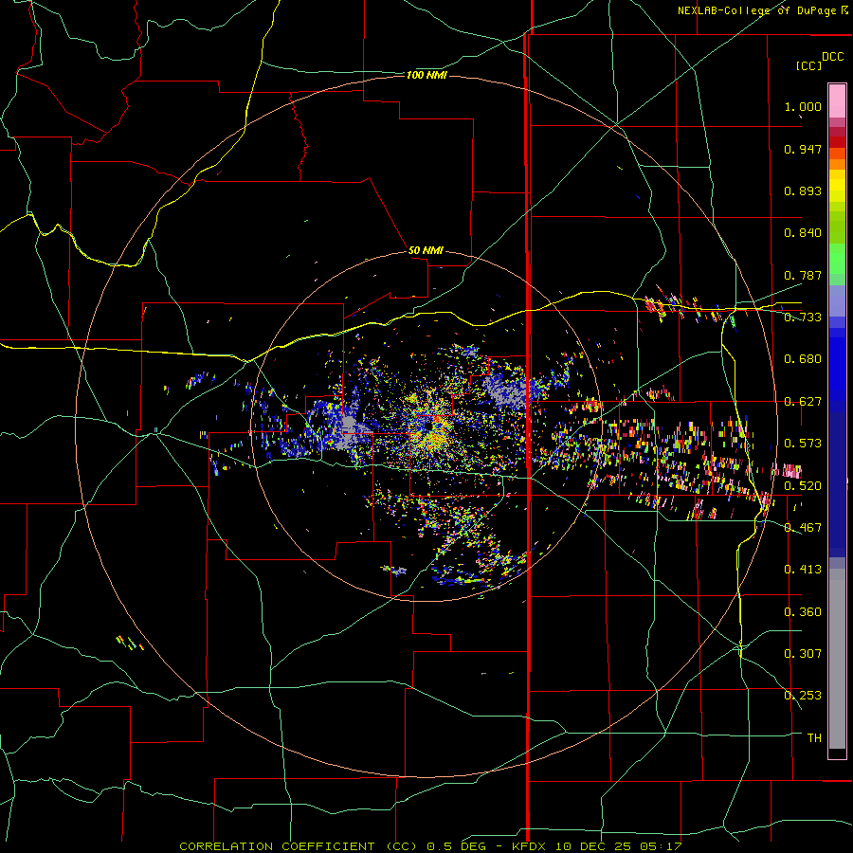Click the 0.627 color scale value

803,402
